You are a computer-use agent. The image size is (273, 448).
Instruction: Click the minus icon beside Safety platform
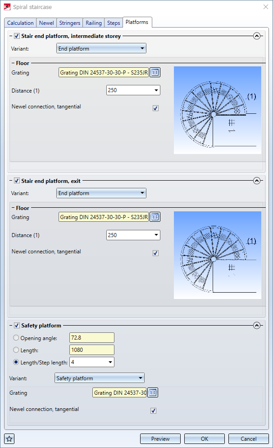[x=10, y=325]
